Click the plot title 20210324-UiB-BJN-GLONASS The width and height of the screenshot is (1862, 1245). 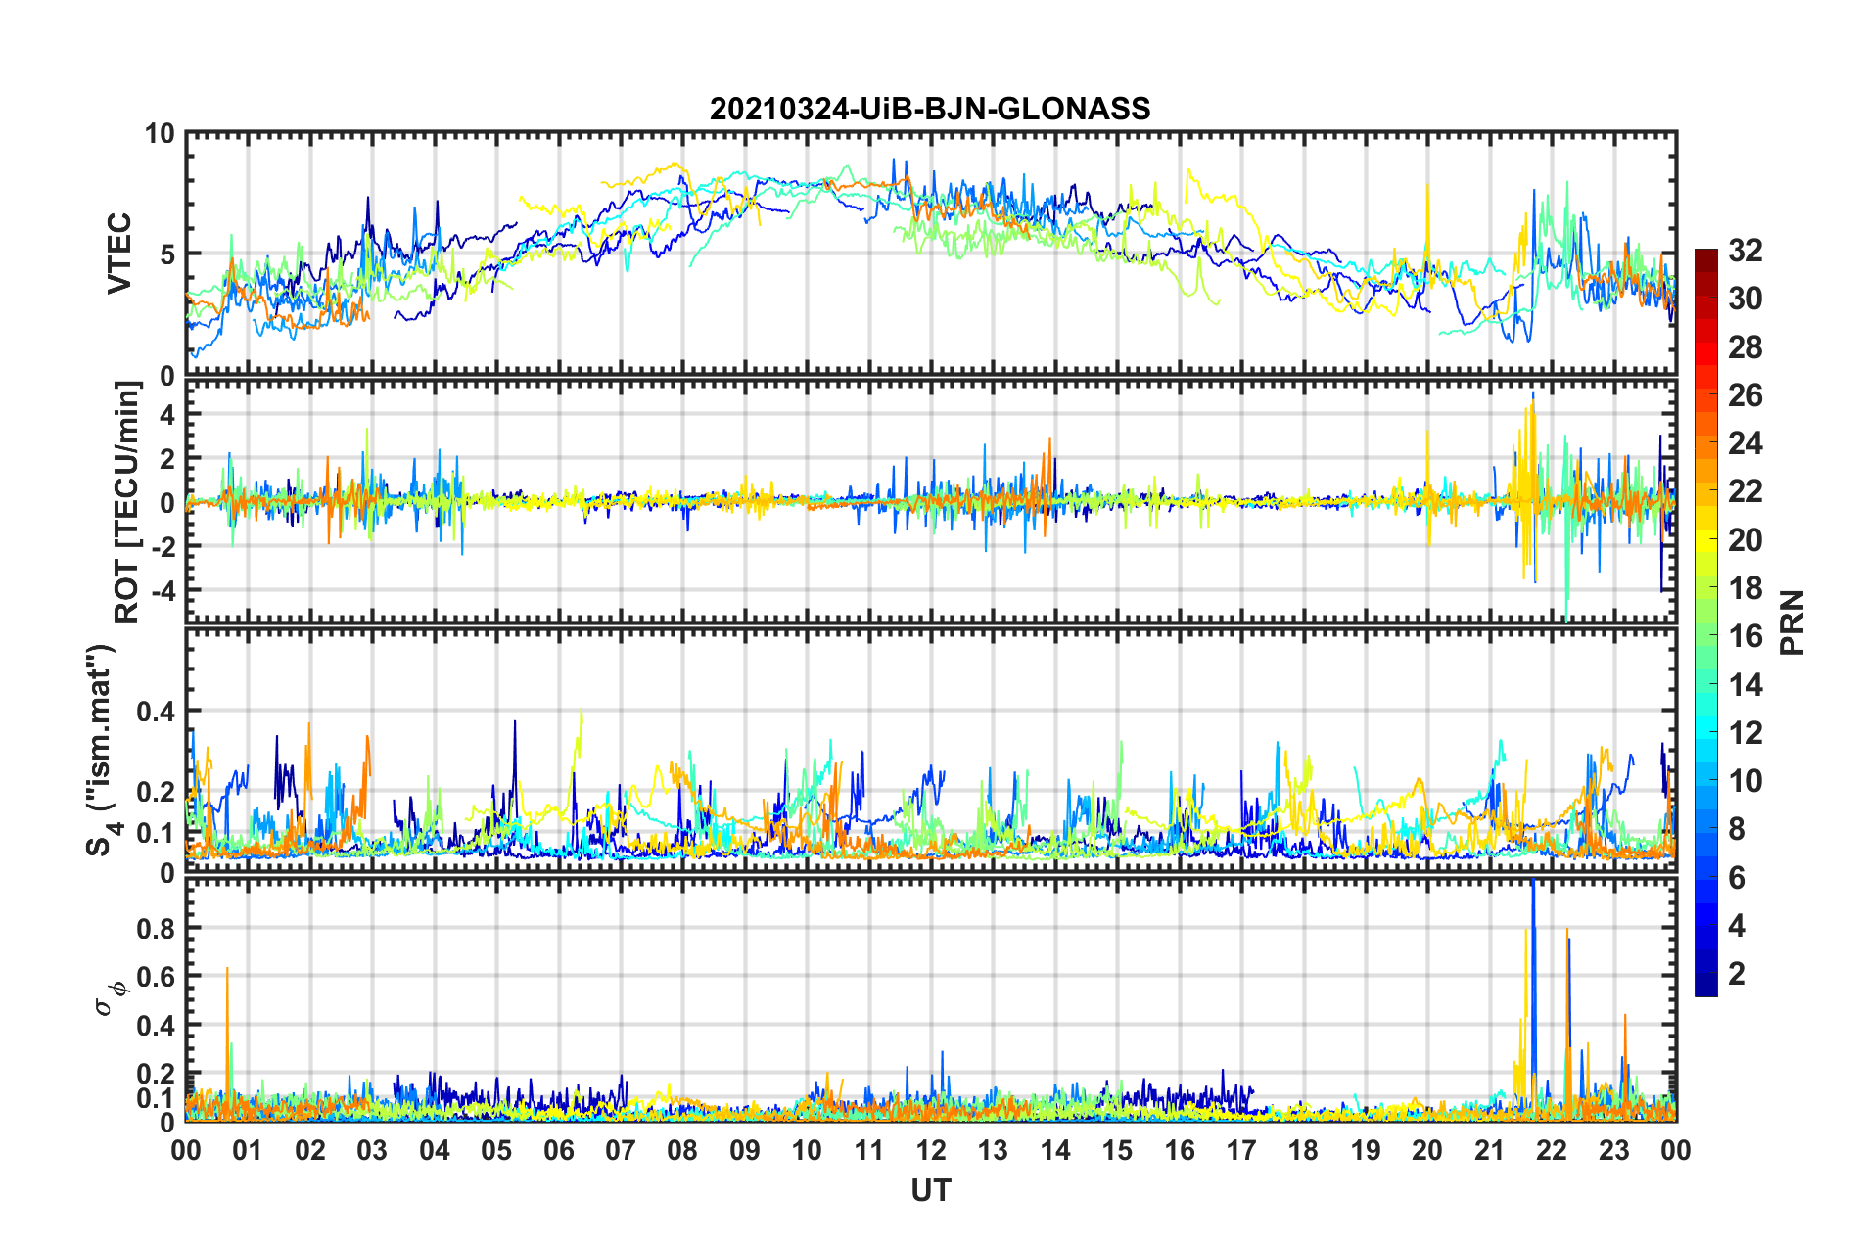[x=930, y=108]
